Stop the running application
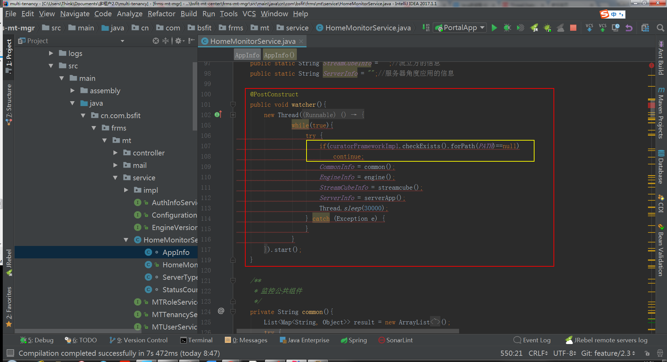667x362 pixels. 573,28
